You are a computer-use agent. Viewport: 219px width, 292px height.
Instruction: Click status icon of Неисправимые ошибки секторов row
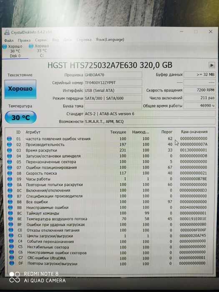(x=12, y=252)
